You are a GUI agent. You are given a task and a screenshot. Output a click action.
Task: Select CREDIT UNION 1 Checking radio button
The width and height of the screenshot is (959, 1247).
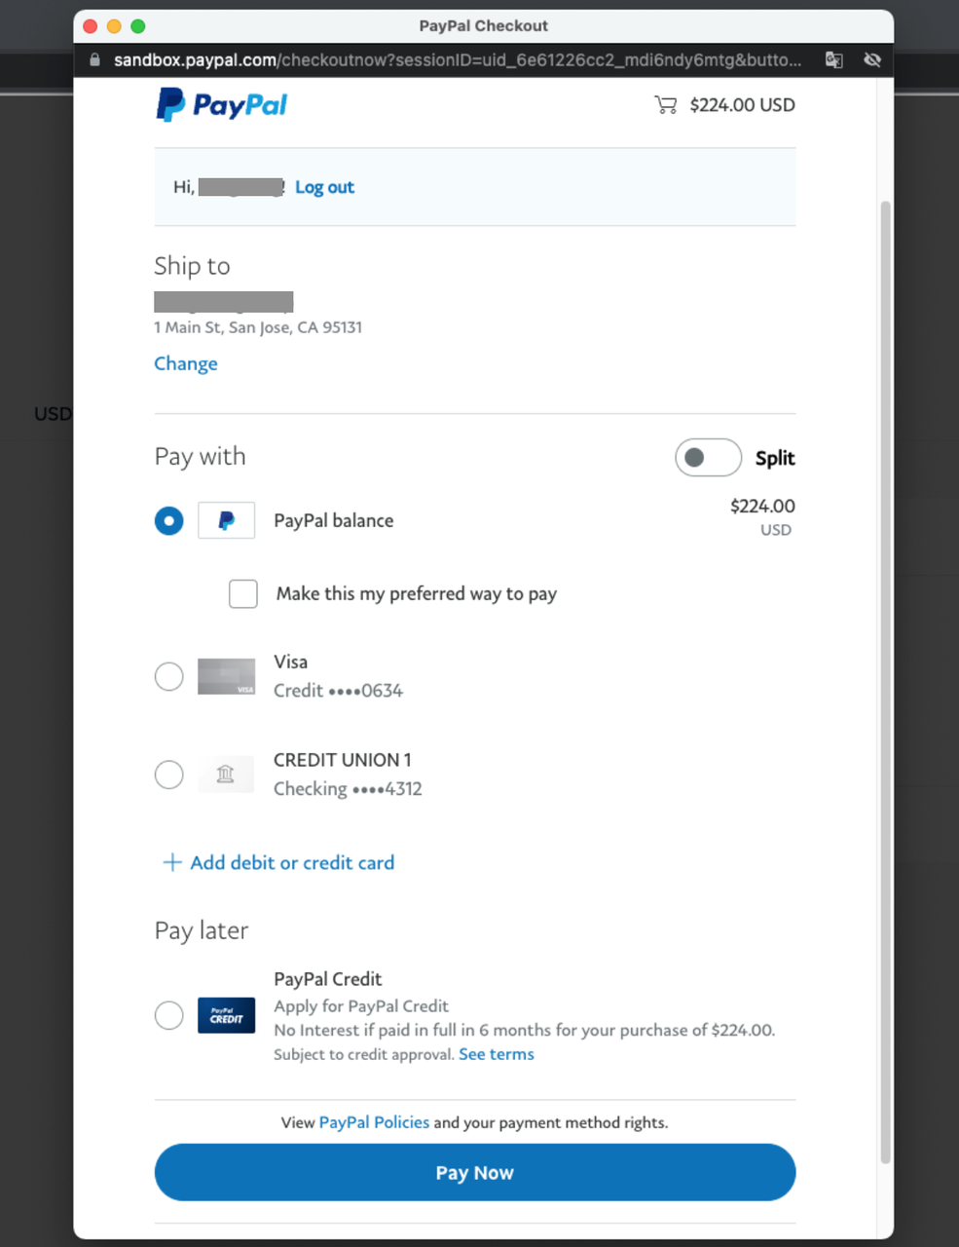[169, 775]
